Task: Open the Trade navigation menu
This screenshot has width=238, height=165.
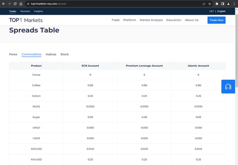Action: point(115,20)
